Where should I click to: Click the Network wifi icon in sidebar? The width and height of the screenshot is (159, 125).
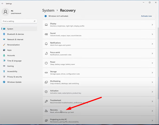4,39
